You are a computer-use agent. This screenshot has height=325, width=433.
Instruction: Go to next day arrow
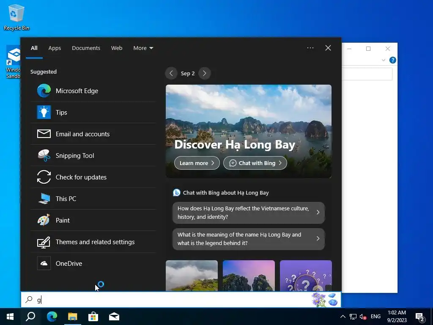coord(205,73)
